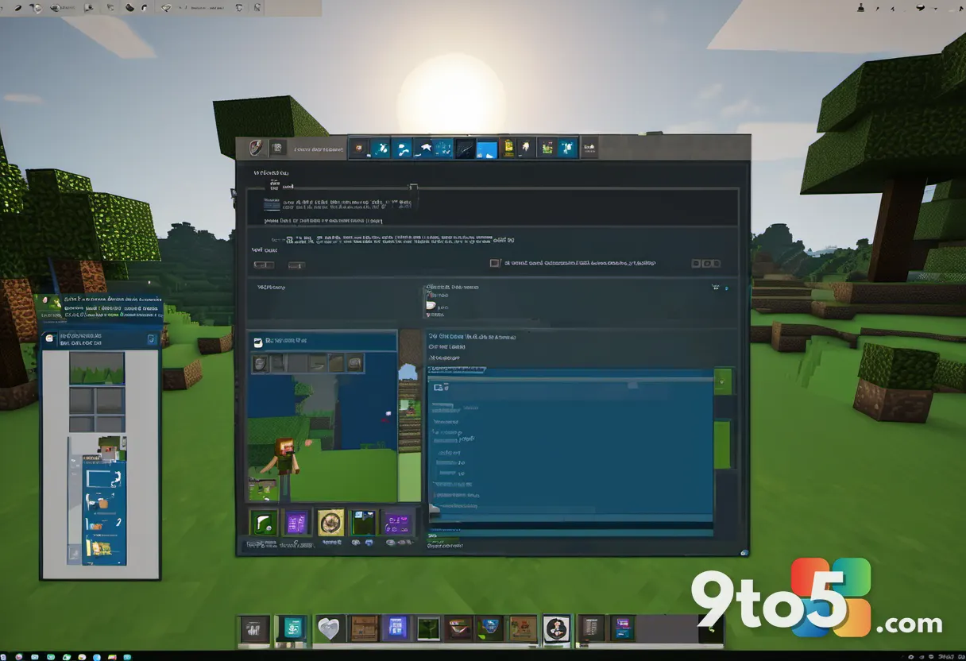Click the green hook icon below the game preview

pyautogui.click(x=264, y=523)
